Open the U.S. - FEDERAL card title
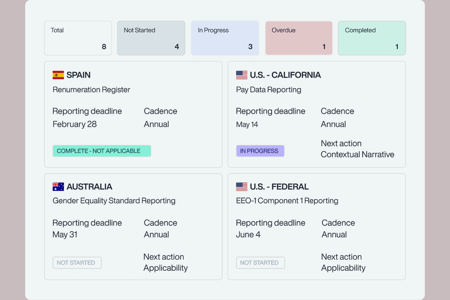Viewport: 450px width, 300px height. [279, 187]
